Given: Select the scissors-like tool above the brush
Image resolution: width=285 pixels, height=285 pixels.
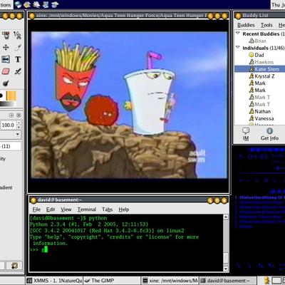Looking at the screenshot, I should click(17, 35).
